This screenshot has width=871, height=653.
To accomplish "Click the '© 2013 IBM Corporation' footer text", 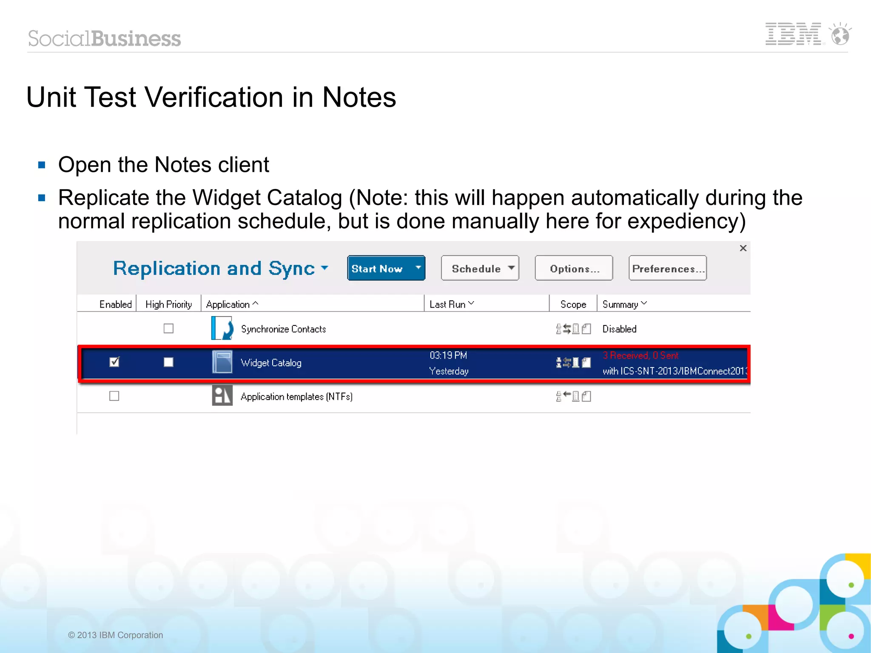I will (115, 635).
